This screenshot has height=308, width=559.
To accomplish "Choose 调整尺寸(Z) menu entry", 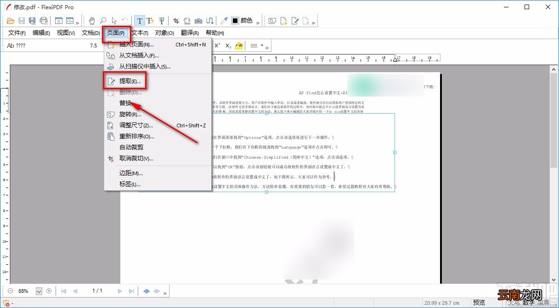I will click(x=158, y=125).
